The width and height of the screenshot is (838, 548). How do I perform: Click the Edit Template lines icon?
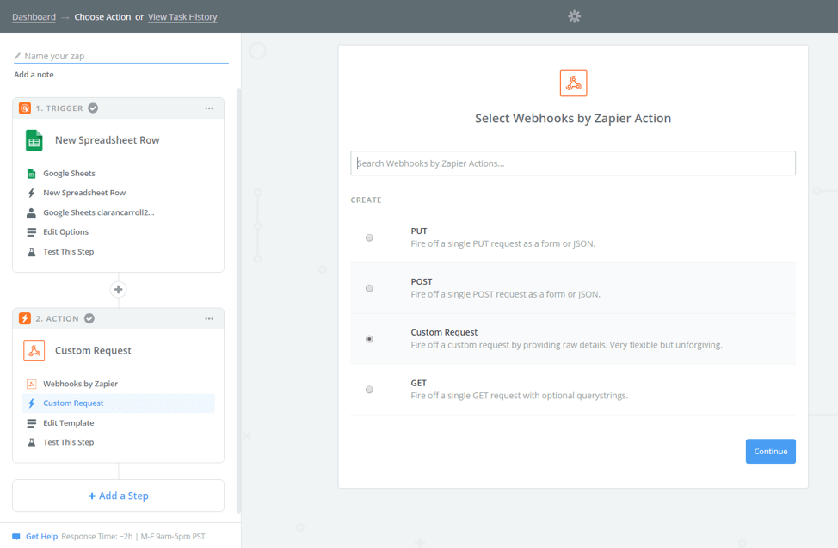(x=32, y=423)
